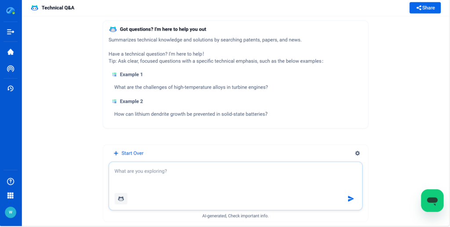
Task: Open the history icon in the sidebar
Action: (11, 88)
